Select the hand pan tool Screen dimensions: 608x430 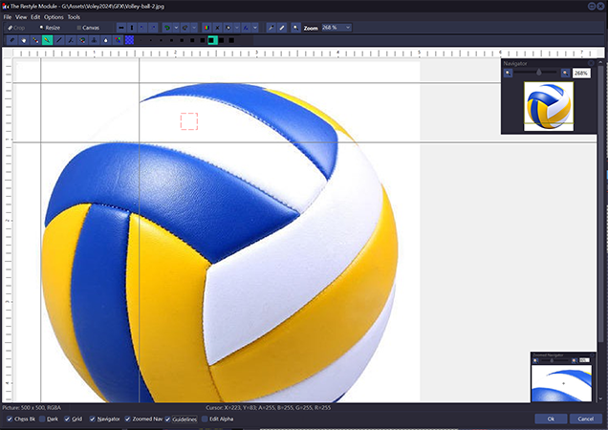pos(24,40)
